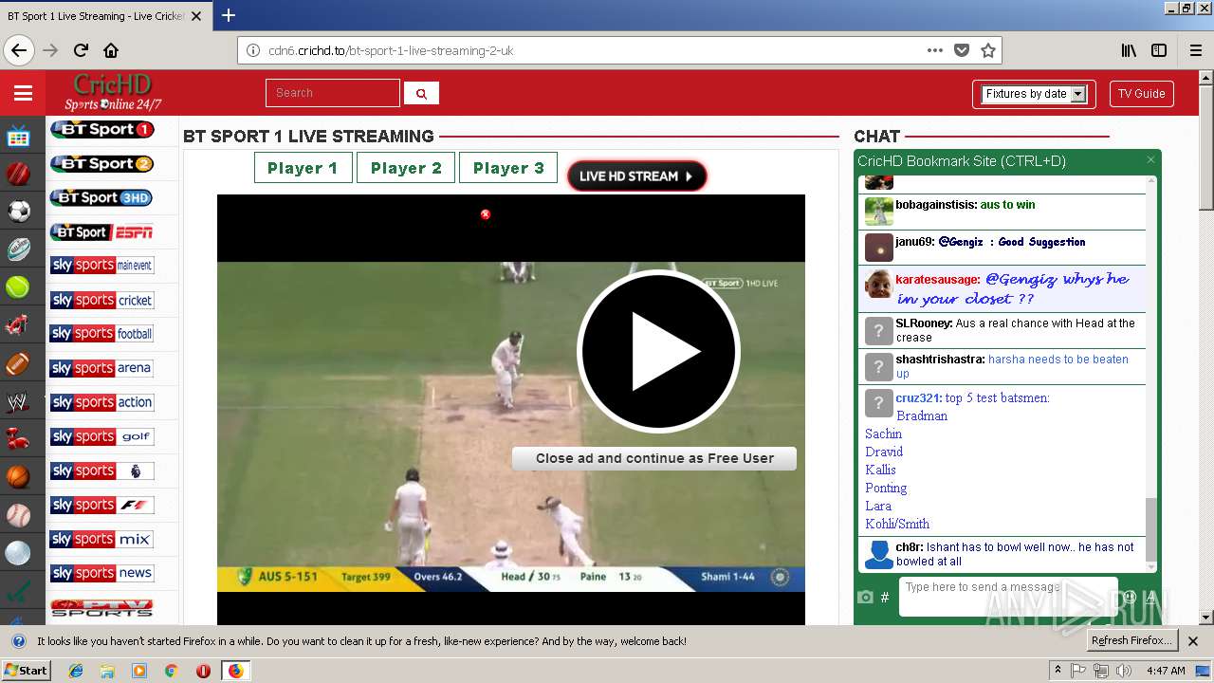
Task: Close the ad with small red X
Action: (x=486, y=214)
